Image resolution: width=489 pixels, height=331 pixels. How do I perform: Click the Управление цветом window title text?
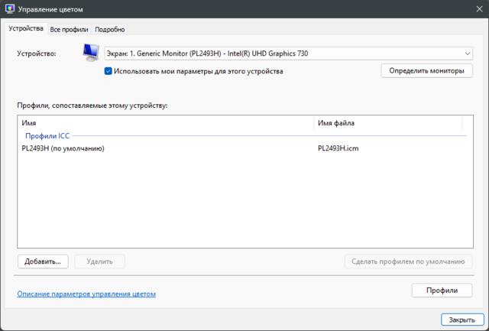point(51,9)
